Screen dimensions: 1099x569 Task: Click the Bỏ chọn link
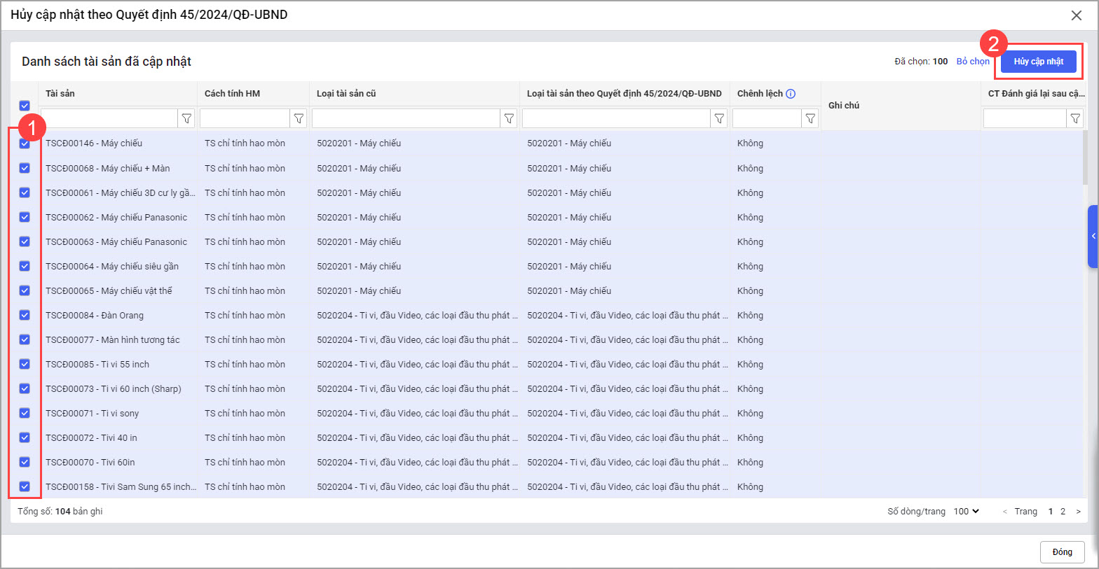973,62
